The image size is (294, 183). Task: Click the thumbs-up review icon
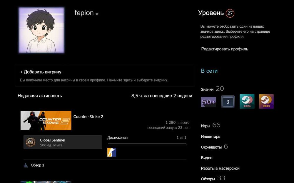pyautogui.click(x=26, y=165)
